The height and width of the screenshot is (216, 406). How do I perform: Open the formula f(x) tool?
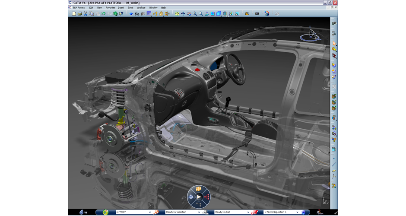pos(137,14)
